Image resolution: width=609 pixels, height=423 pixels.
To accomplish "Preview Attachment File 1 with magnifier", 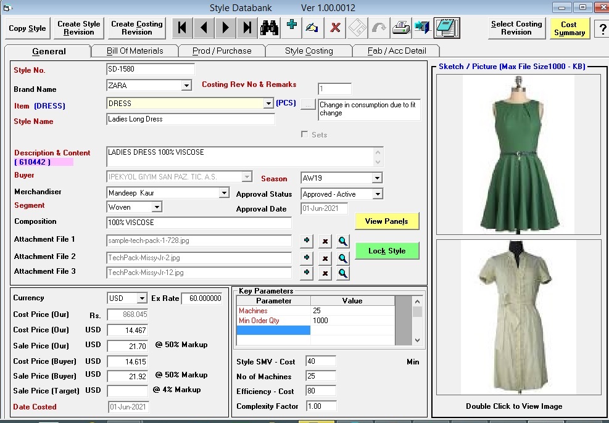I will [x=343, y=241].
